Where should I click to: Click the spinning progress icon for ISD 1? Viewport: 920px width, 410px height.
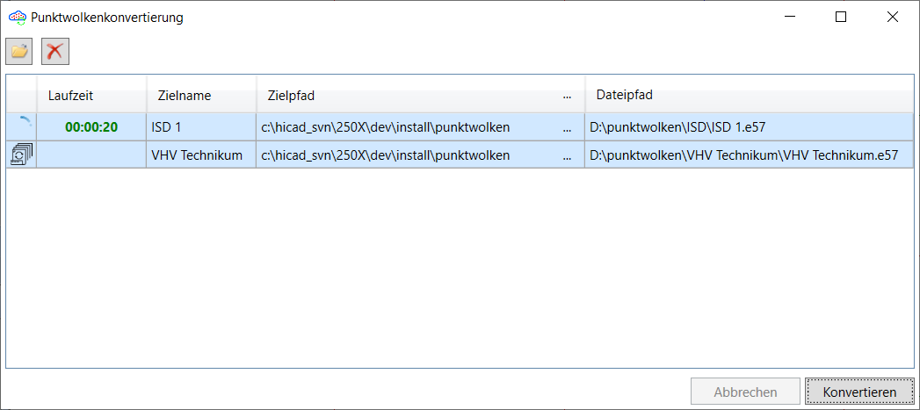coord(22,126)
